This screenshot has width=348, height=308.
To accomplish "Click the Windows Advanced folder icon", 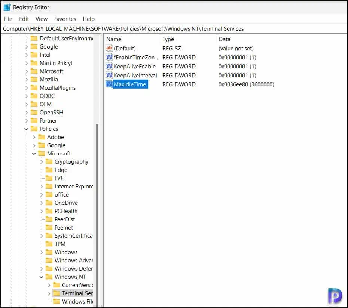I will click(x=49, y=260).
